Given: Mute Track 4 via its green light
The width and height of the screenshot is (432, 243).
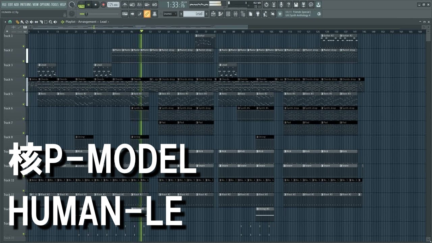Looking at the screenshot, I should (24, 90).
